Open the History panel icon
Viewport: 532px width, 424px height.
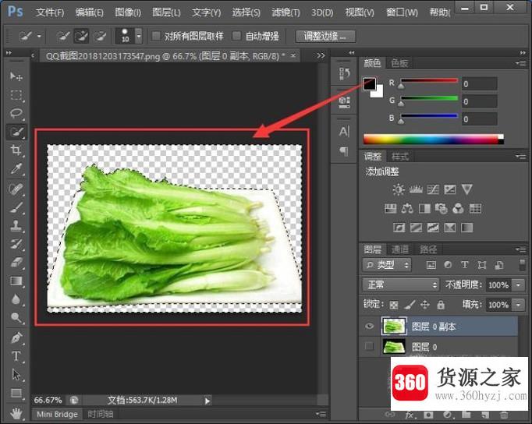tap(344, 73)
